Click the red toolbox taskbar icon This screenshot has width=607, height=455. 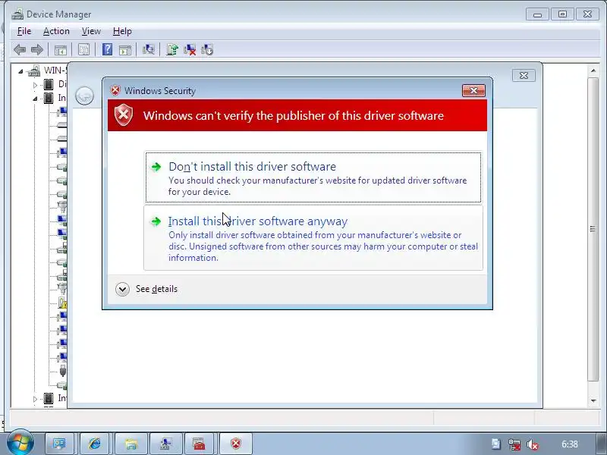[x=200, y=444]
